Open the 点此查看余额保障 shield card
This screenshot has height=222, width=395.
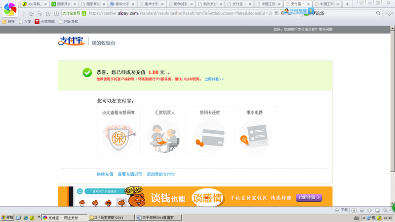click(118, 131)
